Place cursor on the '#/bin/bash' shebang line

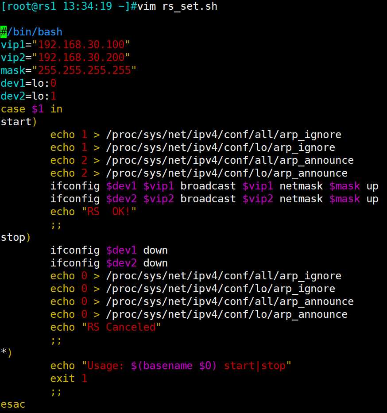(x=31, y=32)
